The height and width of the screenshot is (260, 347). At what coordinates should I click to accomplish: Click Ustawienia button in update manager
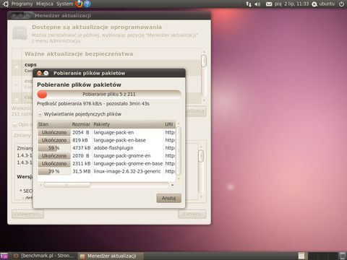click(x=27, y=214)
